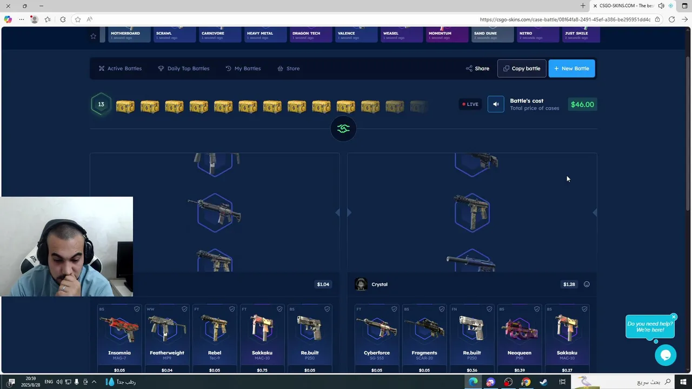Click the microphone tray icon
This screenshot has width=692, height=389.
[x=77, y=382]
